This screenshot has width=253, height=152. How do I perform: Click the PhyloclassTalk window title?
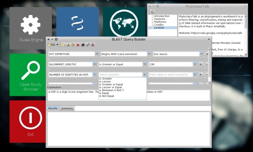pos(198,6)
